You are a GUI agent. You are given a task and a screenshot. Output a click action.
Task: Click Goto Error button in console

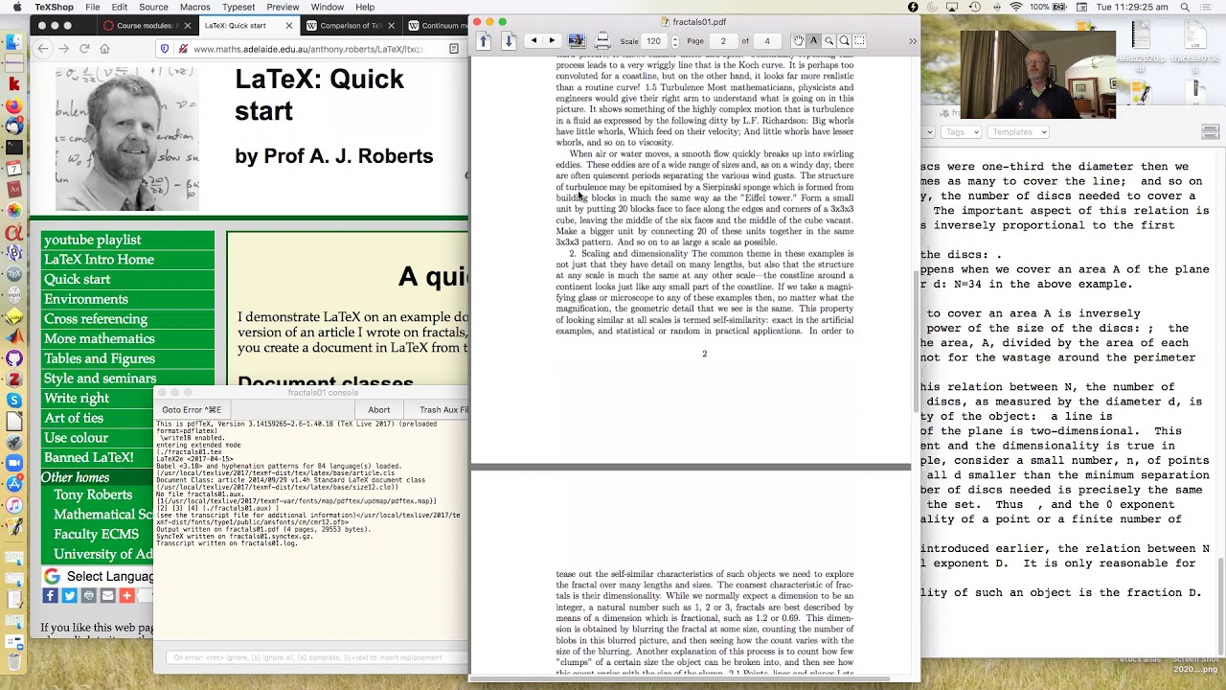(x=192, y=409)
